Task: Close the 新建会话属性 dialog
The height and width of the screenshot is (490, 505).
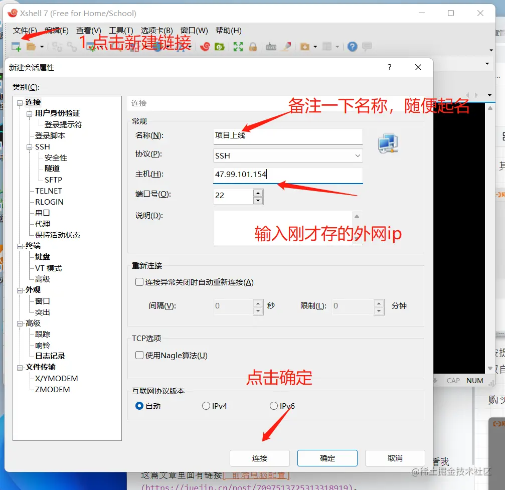Action: click(418, 67)
